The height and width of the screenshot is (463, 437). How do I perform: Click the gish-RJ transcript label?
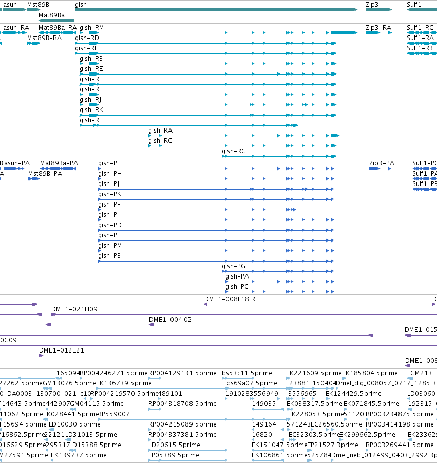pos(90,100)
